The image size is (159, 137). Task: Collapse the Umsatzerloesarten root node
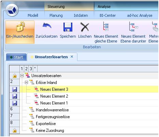tap(22, 75)
